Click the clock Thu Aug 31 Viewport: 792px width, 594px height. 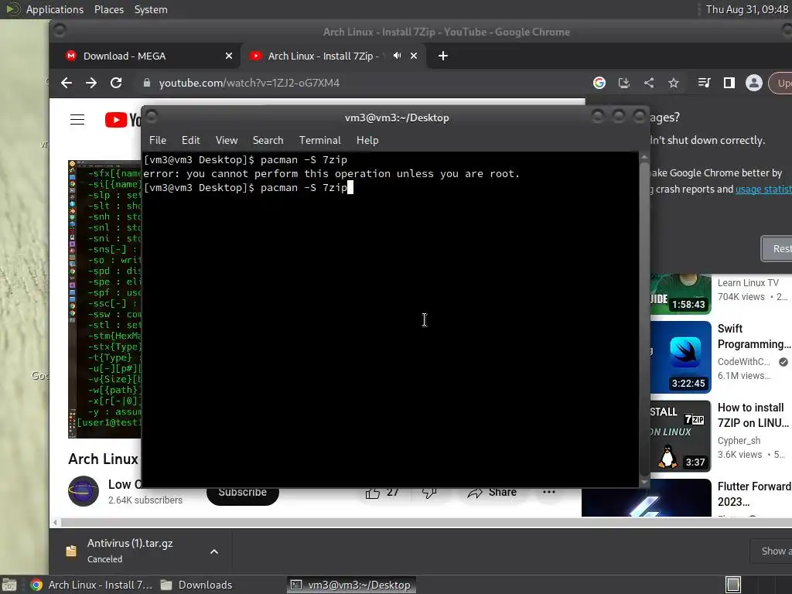746,9
